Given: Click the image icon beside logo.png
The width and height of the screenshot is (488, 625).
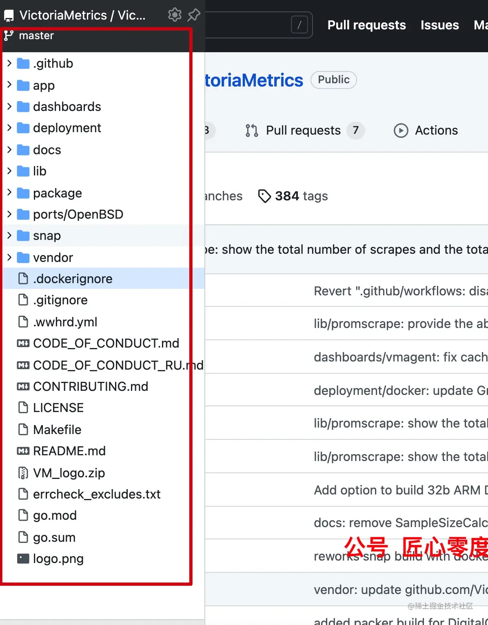Looking at the screenshot, I should 23,559.
